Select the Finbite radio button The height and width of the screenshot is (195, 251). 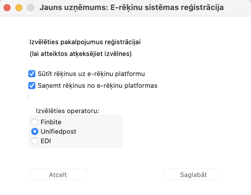click(35, 122)
